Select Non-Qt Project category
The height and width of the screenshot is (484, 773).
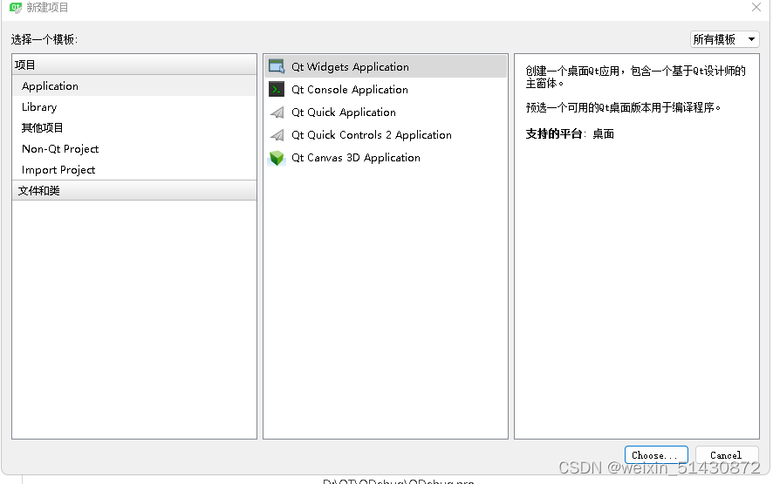point(134,149)
